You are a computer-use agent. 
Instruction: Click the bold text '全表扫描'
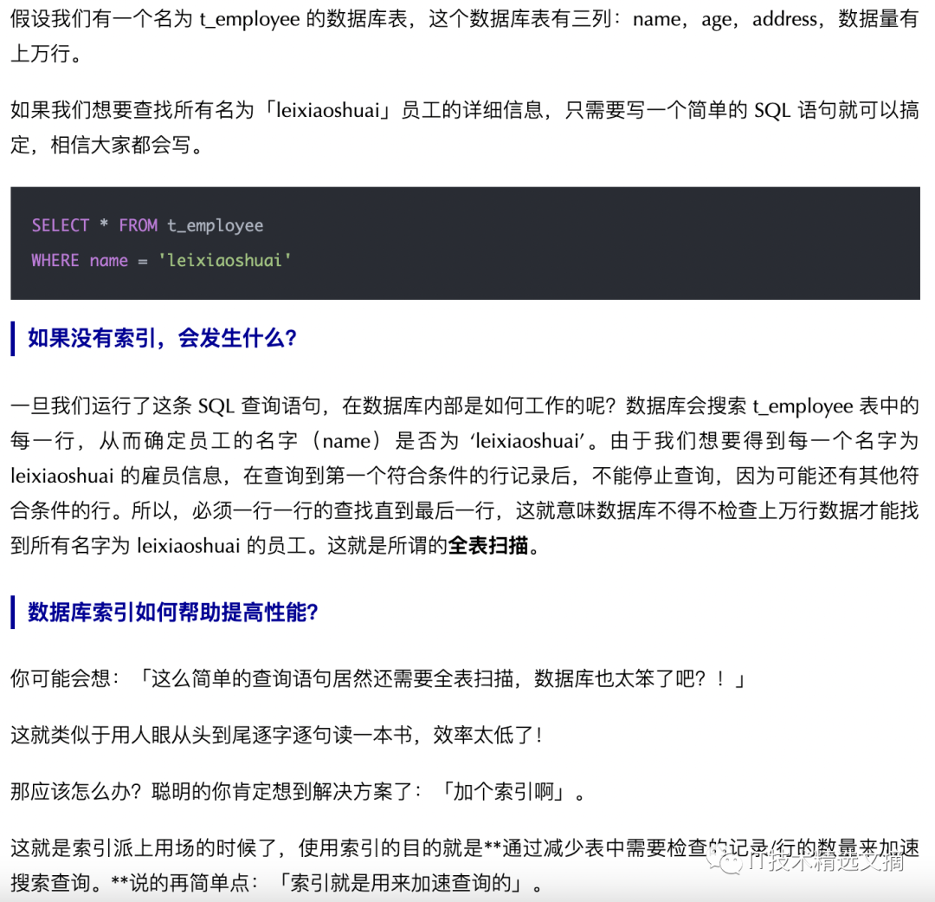pos(487,545)
